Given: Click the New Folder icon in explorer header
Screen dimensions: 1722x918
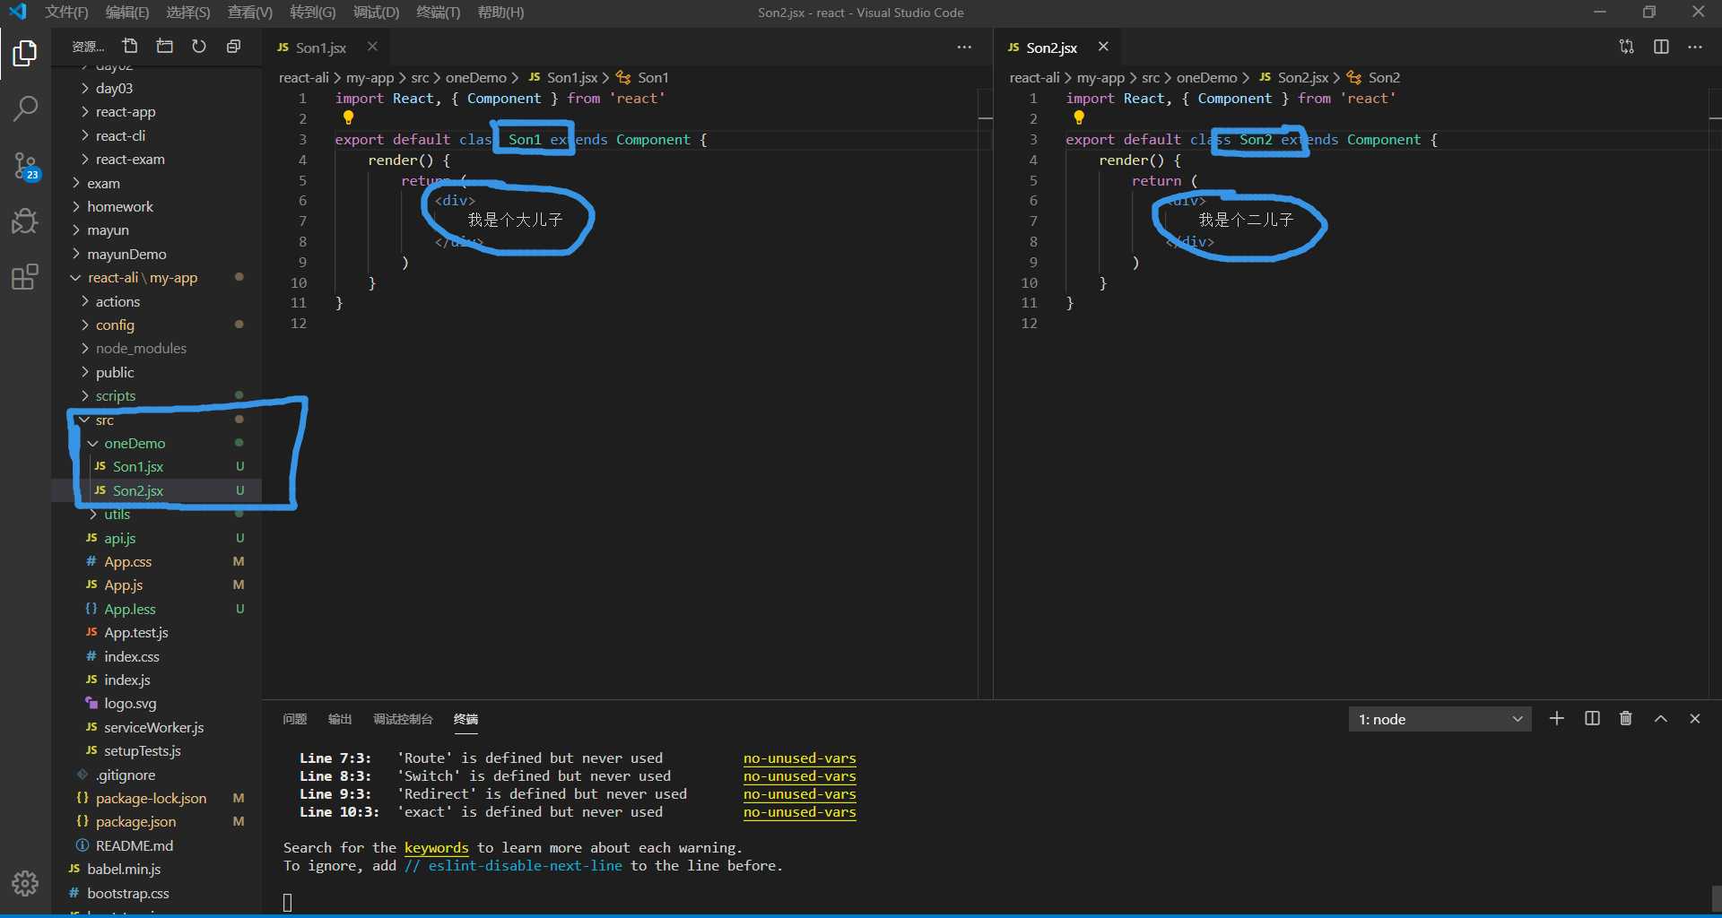Looking at the screenshot, I should pyautogui.click(x=164, y=47).
